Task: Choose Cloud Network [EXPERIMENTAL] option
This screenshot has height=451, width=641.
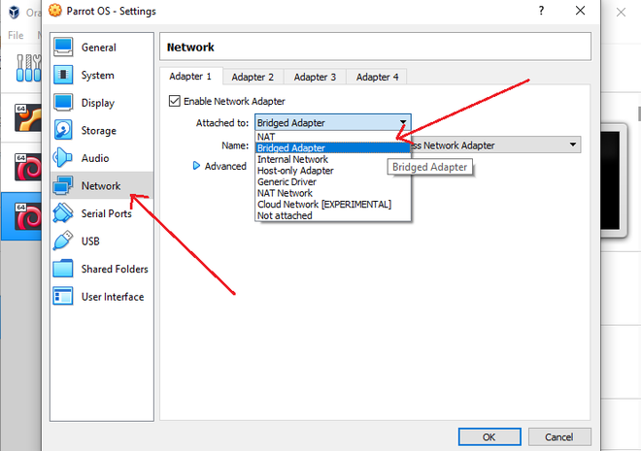Action: point(333,204)
